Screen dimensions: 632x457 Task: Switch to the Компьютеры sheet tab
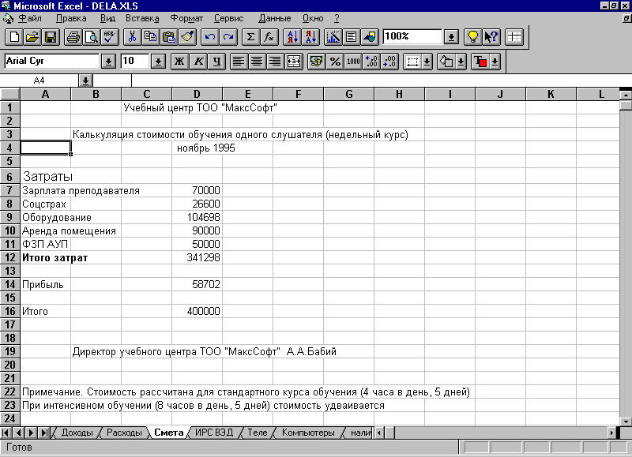(308, 433)
